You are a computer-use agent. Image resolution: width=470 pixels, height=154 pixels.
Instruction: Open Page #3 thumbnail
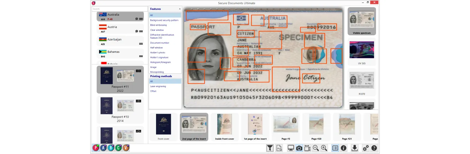click(286, 127)
